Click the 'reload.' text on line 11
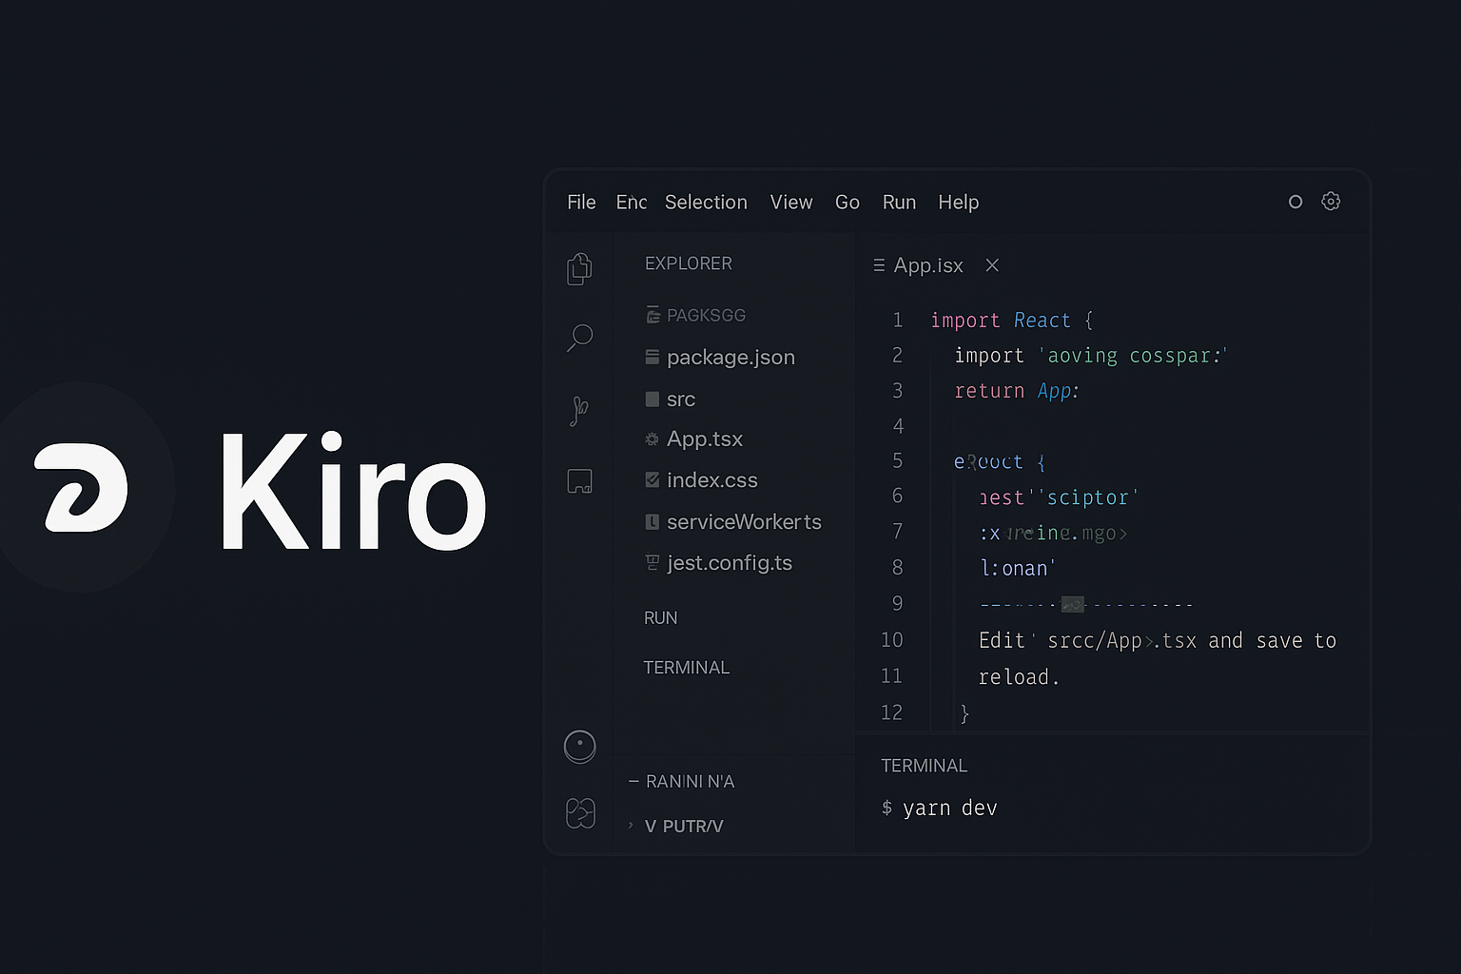 tap(1019, 677)
